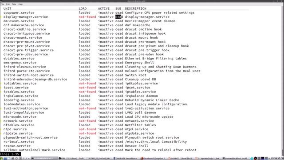Image resolution: width=284 pixels, height=160 pixels.
Task: Click the LOAD column header
Action: (x=83, y=8)
